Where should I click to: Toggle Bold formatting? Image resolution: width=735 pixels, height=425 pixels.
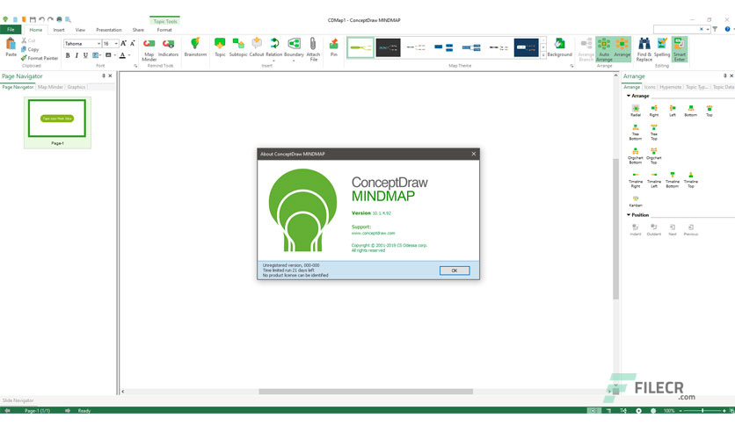click(68, 55)
